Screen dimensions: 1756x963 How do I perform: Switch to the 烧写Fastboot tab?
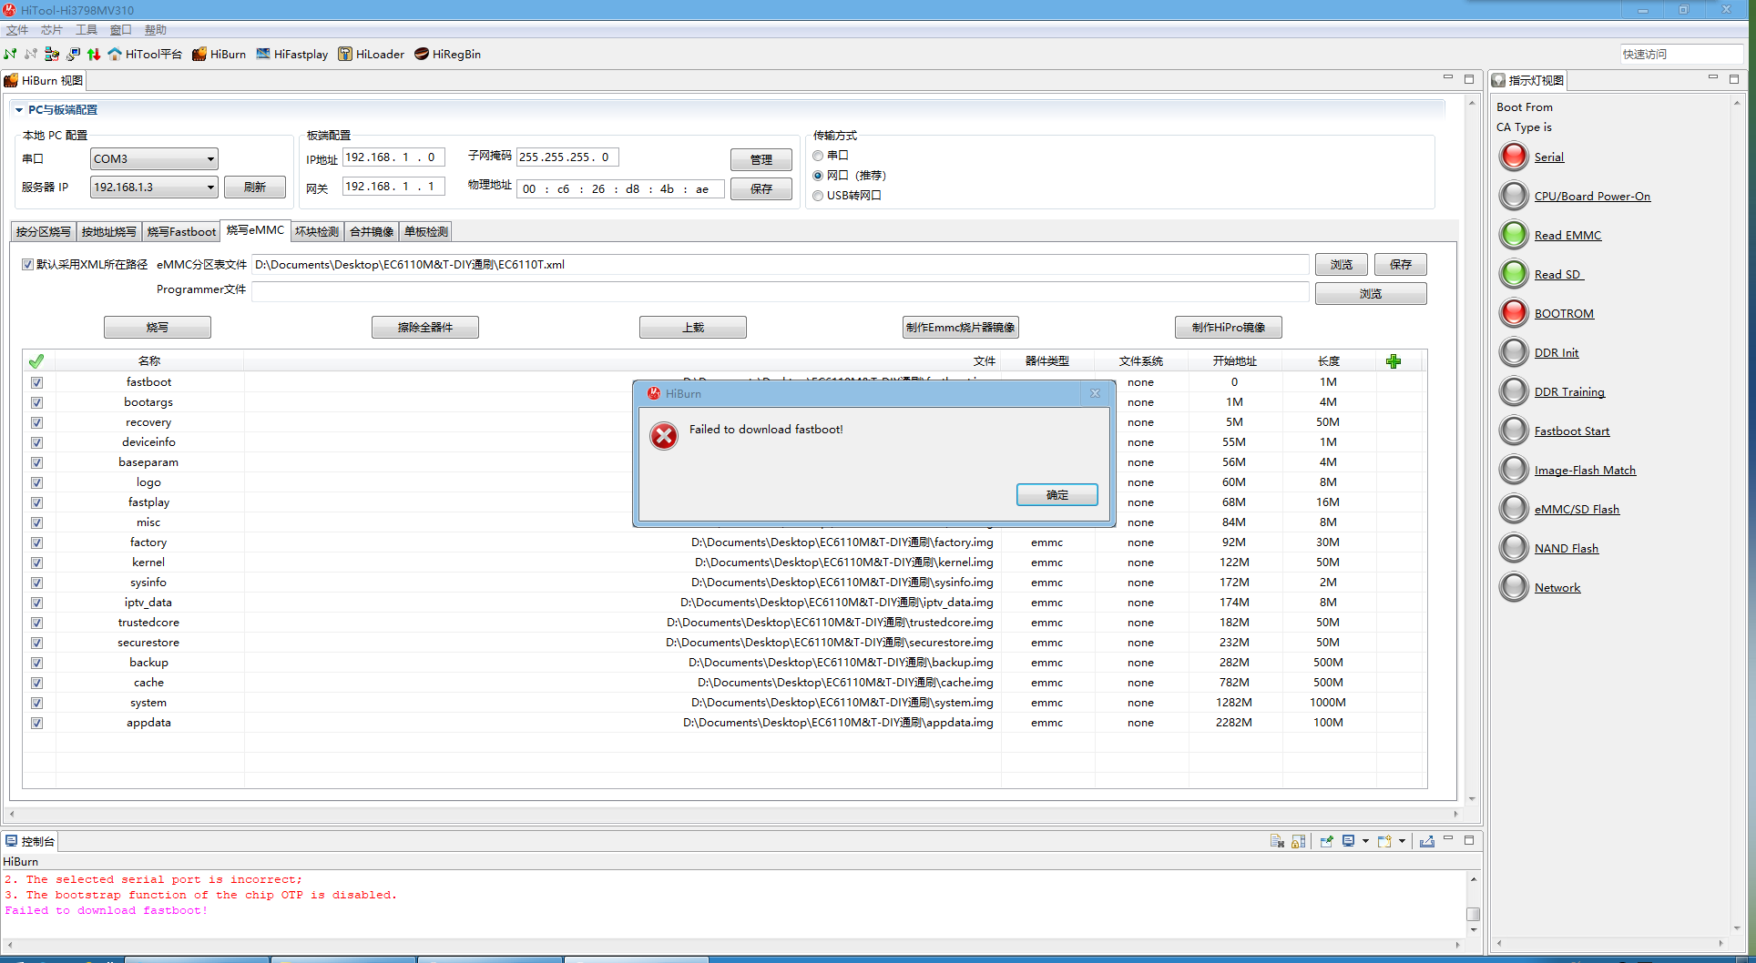coord(181,232)
